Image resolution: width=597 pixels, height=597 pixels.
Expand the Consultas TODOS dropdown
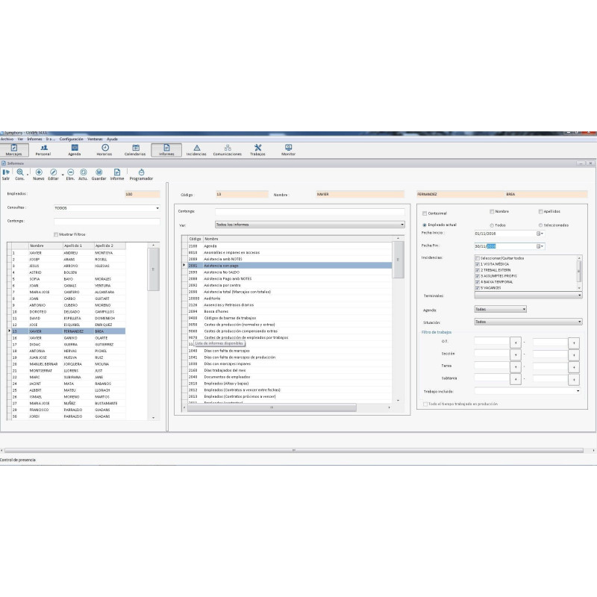click(107, 208)
